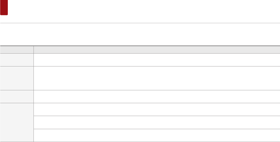The image size is (280, 142).
Task: Click the first sub-row of the last content group
Action: tap(155, 109)
